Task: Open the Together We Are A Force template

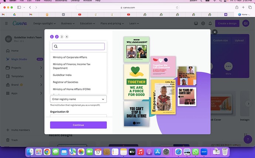Action: [136, 82]
